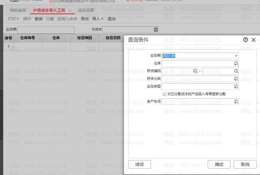Open the 操作 menu

[27, 19]
